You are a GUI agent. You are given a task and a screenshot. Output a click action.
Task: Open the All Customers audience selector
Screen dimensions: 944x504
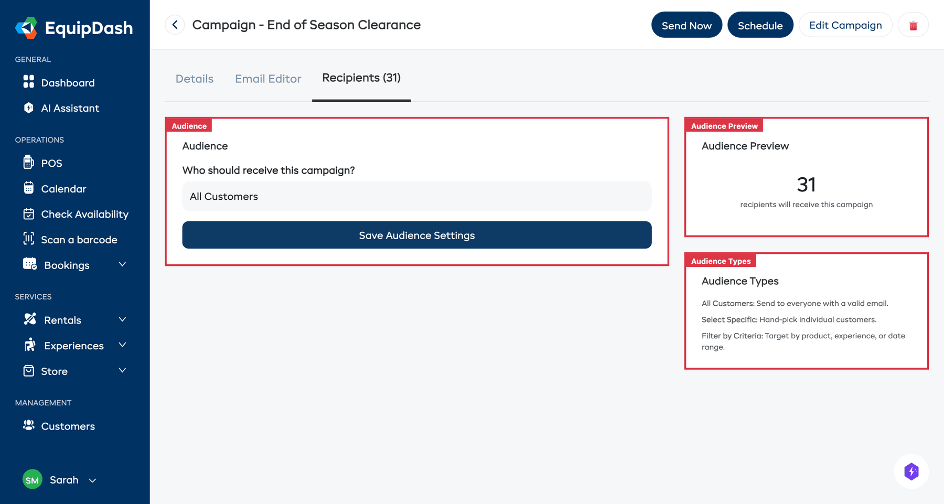(x=416, y=196)
